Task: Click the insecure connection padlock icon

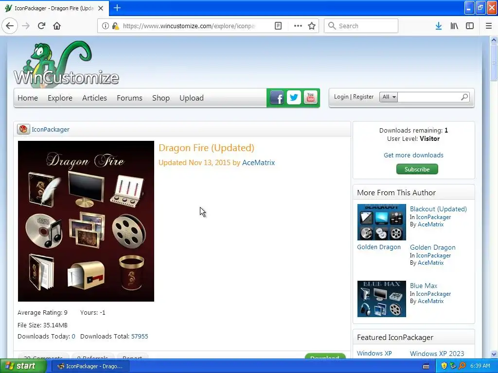Action: 116,26
